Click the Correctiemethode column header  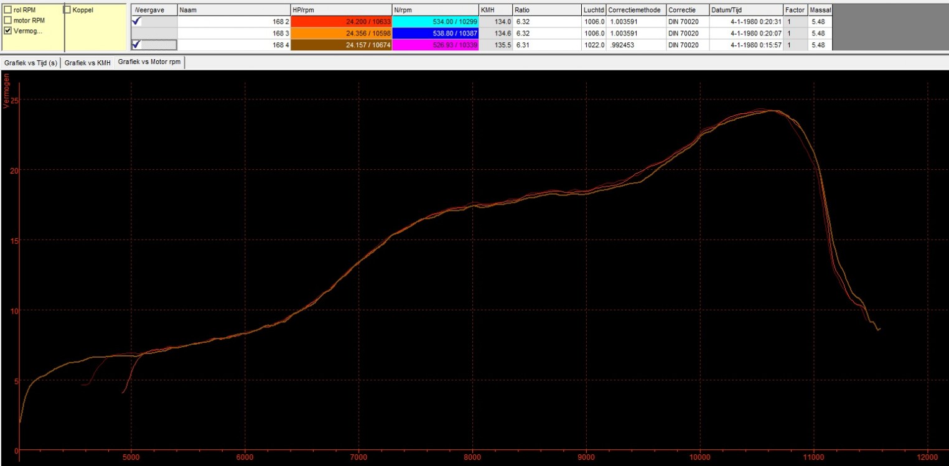[x=637, y=10]
